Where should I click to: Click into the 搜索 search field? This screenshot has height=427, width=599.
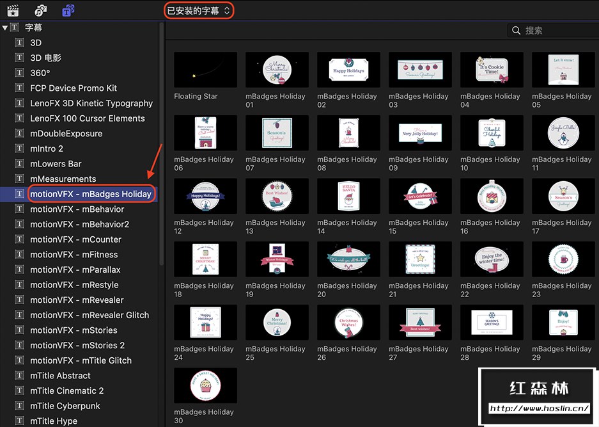(553, 30)
